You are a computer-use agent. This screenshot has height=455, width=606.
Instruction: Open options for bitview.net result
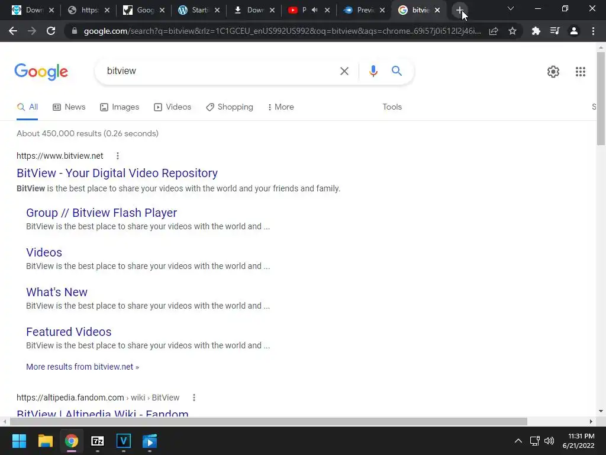pos(118,156)
